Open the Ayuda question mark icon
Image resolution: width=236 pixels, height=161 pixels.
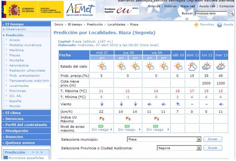coord(219,25)
